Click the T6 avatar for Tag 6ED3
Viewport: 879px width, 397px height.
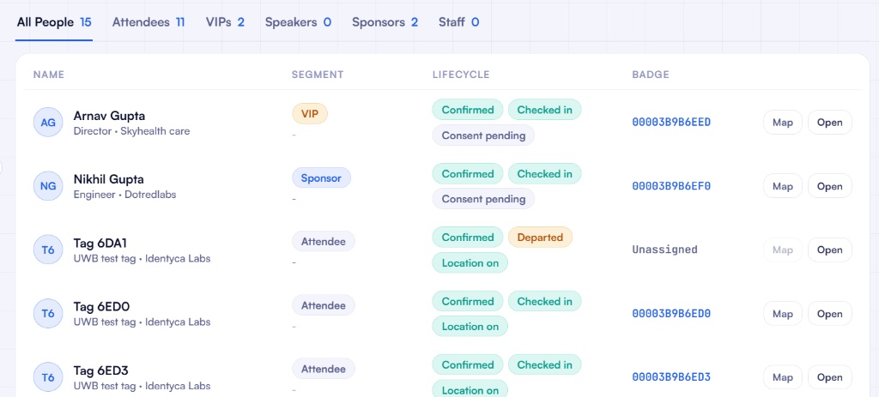pos(48,377)
